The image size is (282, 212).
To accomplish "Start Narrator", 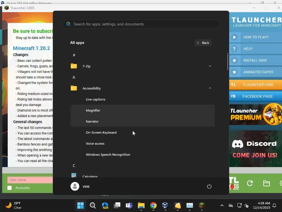I will click(142, 121).
